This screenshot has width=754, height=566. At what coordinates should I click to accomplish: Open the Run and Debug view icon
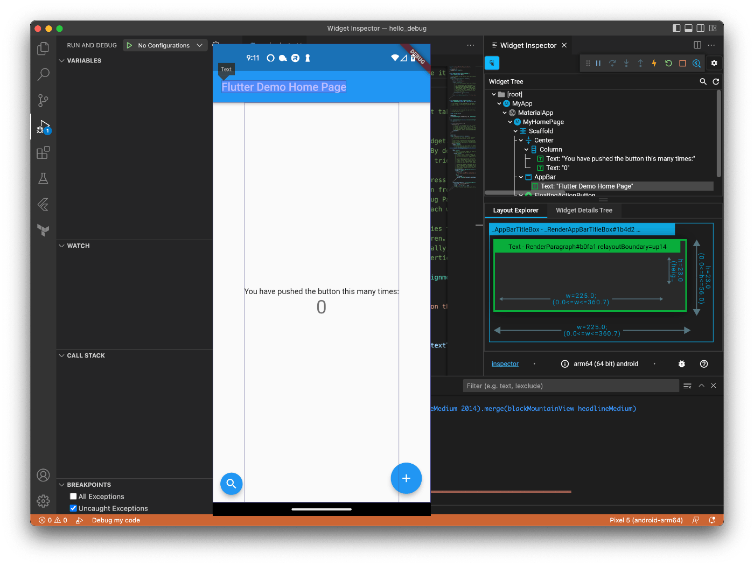click(x=43, y=127)
